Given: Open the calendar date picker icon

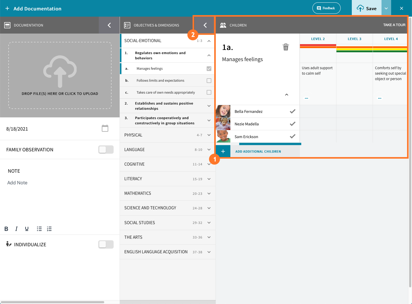Looking at the screenshot, I should [105, 128].
